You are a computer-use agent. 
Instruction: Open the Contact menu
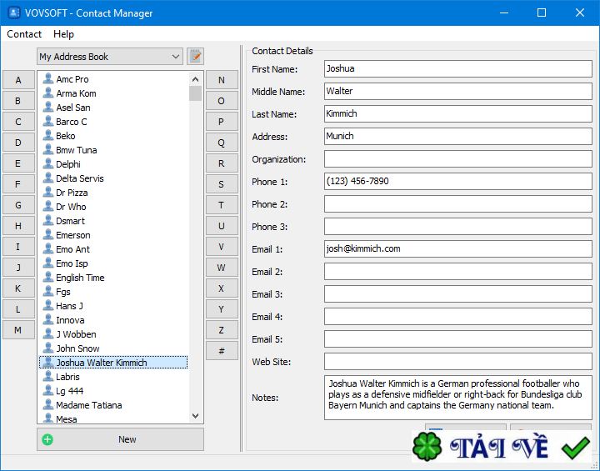tap(24, 34)
